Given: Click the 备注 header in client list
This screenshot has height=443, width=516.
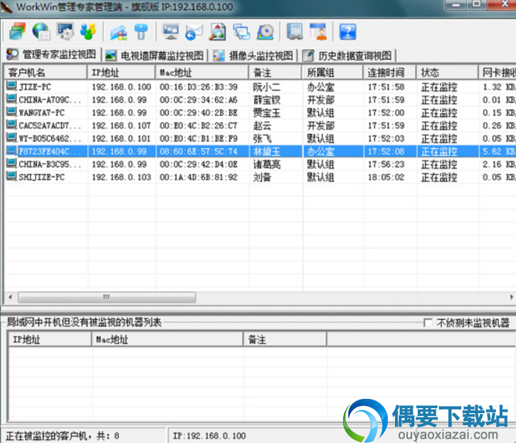Looking at the screenshot, I should click(x=275, y=73).
